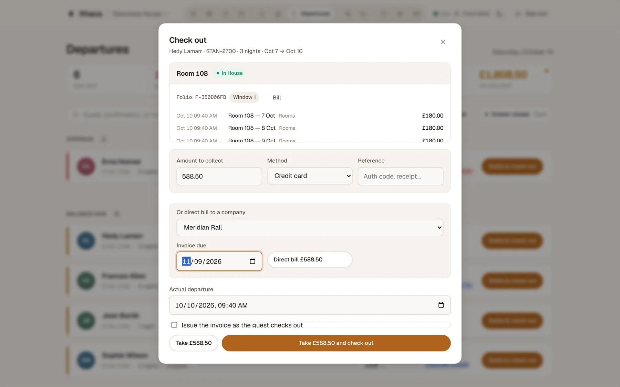Click the Direct bill £588.50 button
The width and height of the screenshot is (620, 387).
coord(310,260)
